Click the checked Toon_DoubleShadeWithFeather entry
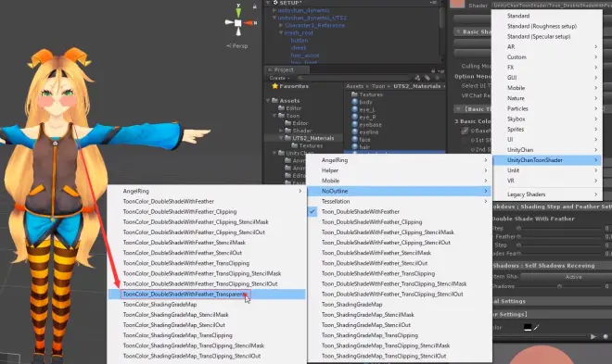The width and height of the screenshot is (612, 364). (400, 211)
